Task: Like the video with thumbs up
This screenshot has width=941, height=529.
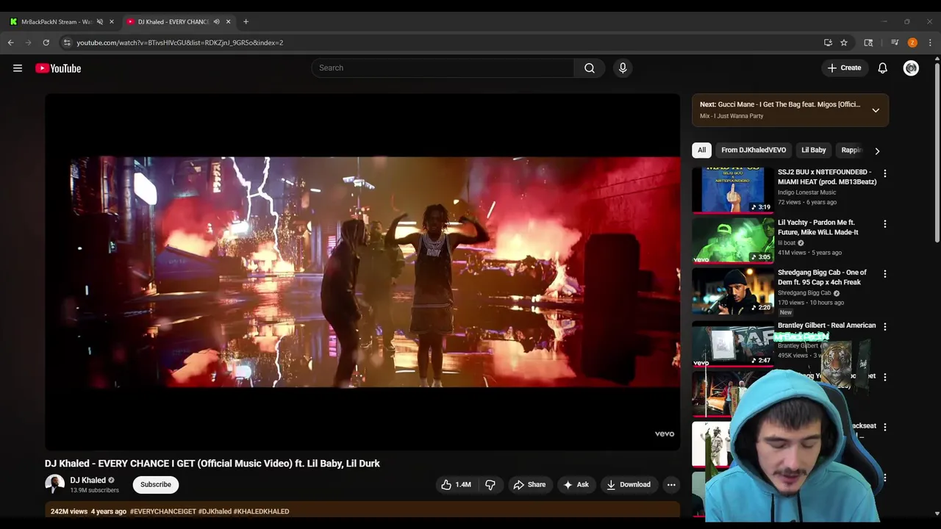Action: coord(456,485)
